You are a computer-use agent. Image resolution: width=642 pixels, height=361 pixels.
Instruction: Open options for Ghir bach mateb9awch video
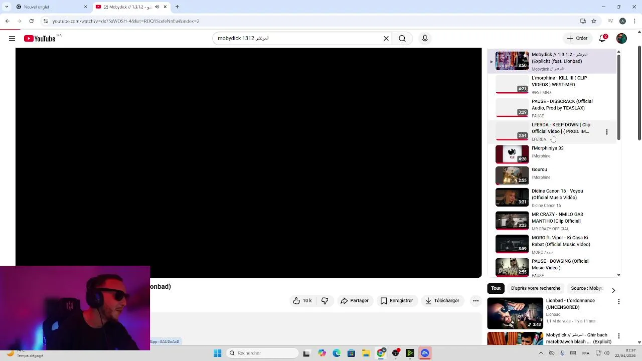[619, 336]
